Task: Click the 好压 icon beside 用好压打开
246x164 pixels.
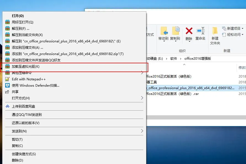Action: pos(7,22)
